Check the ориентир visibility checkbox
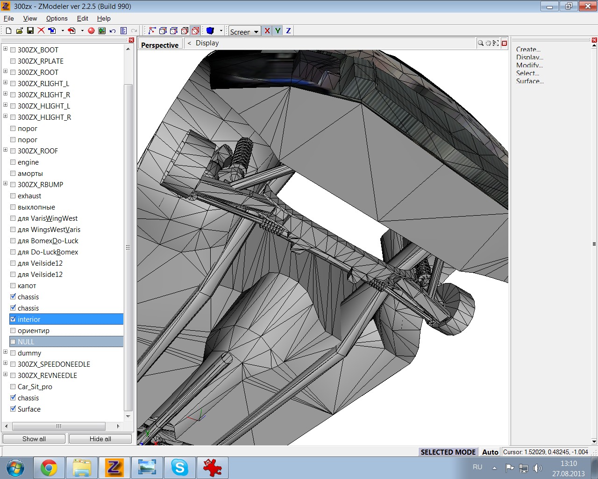The width and height of the screenshot is (598, 479). [x=13, y=330]
